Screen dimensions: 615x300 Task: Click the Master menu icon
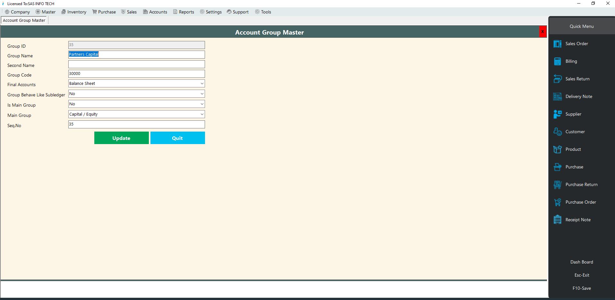pos(38,12)
